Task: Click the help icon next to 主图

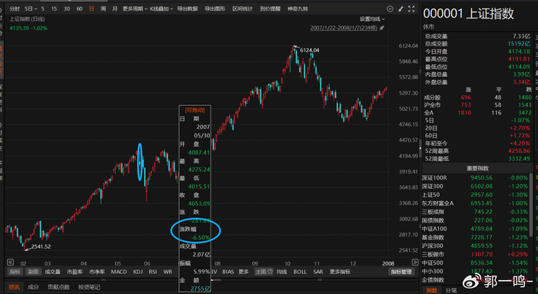Action: point(270,272)
